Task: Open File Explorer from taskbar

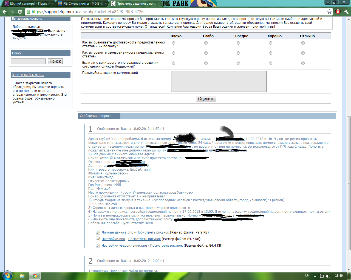Action: (22, 276)
